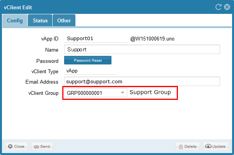This screenshot has height=155, width=234.
Task: Click the vClient Edit window title
Action: 18,7
